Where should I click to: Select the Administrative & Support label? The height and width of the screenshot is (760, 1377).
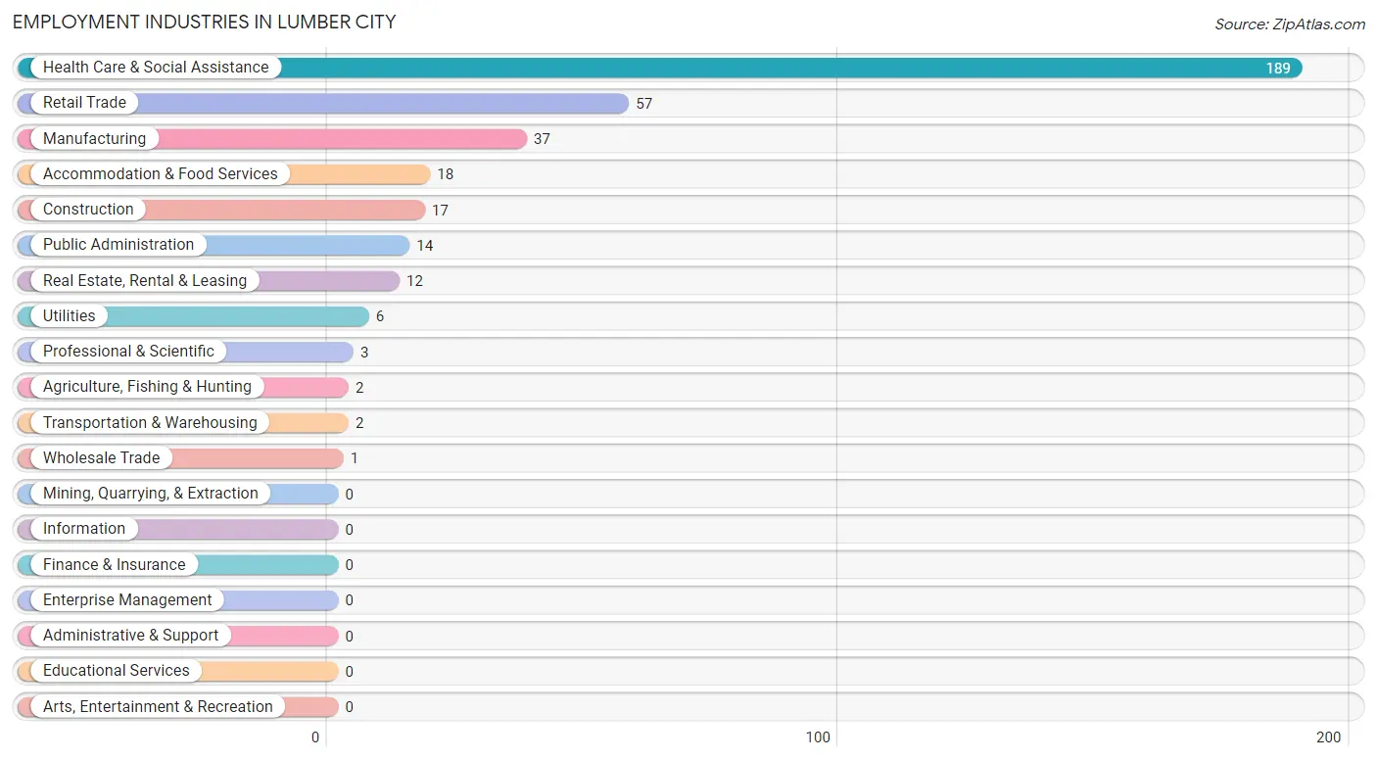point(131,636)
